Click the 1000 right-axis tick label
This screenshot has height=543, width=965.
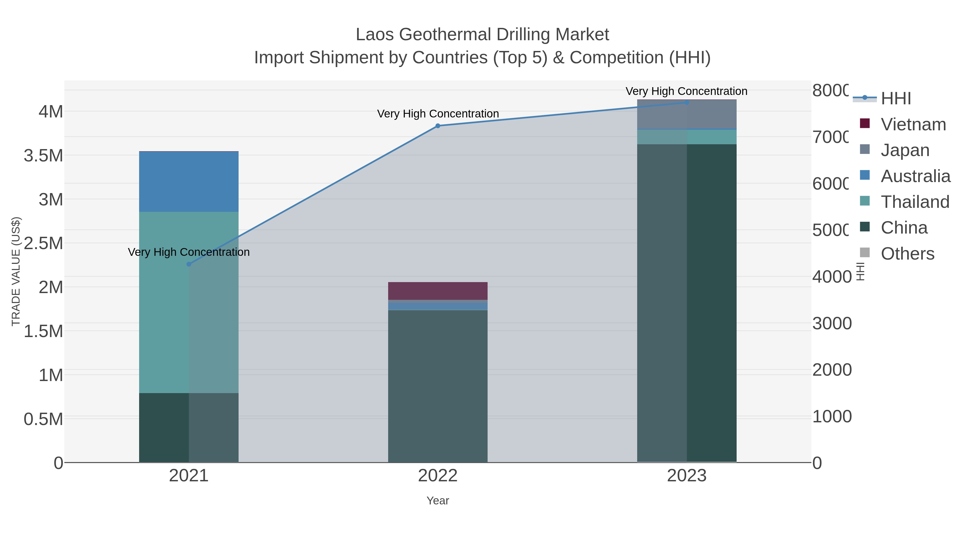tap(832, 416)
